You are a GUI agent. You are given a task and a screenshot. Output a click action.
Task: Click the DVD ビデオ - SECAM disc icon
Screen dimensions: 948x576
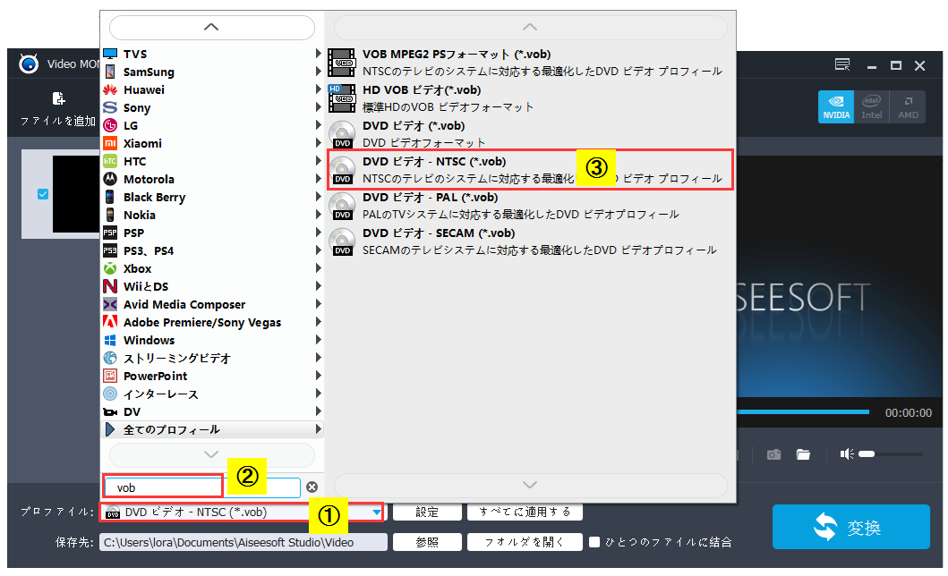342,241
